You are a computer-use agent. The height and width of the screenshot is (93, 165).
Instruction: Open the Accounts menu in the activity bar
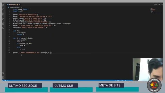click(x=3, y=73)
